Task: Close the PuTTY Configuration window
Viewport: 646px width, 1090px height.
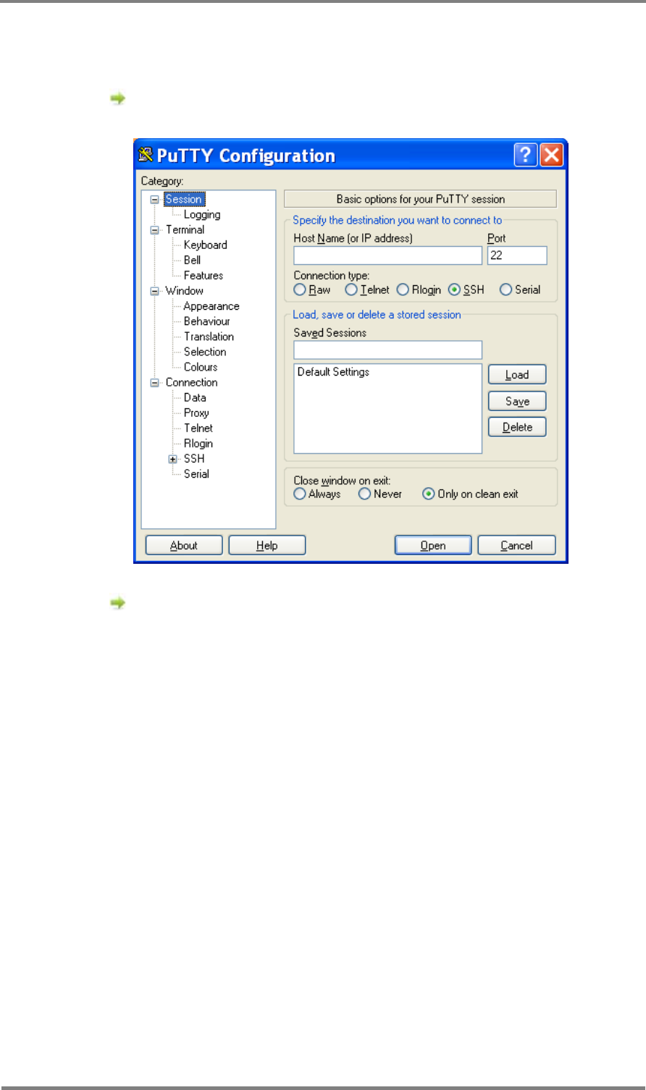Action: [552, 155]
